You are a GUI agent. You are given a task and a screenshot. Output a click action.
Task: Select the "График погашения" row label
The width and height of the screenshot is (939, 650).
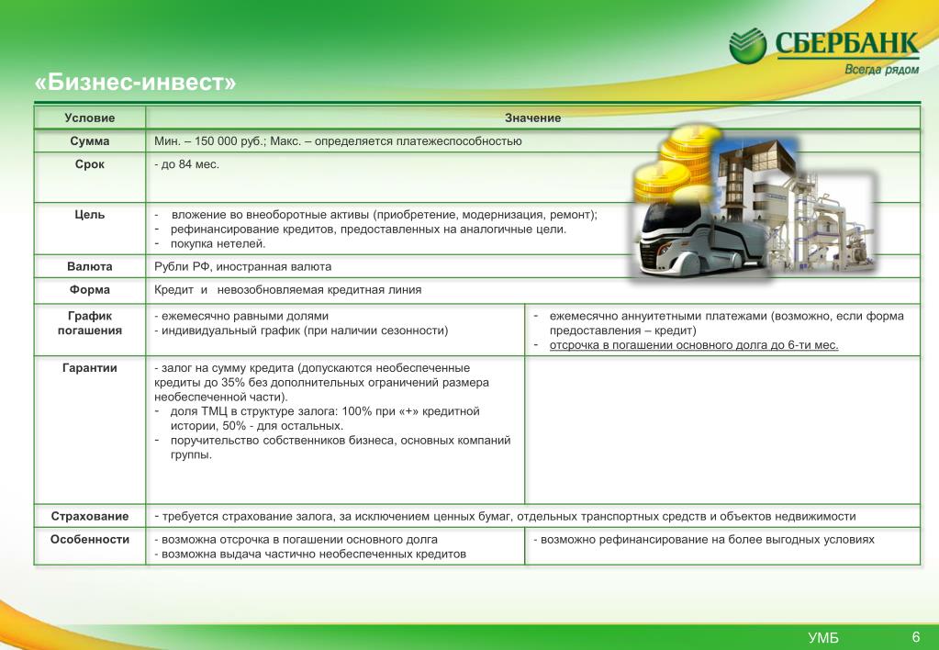90,323
